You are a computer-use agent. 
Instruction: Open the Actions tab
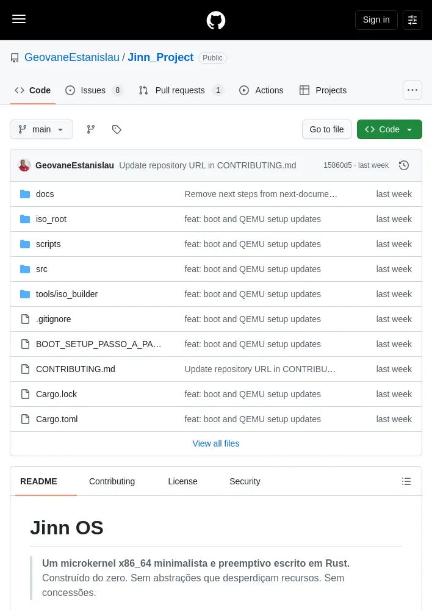(262, 90)
